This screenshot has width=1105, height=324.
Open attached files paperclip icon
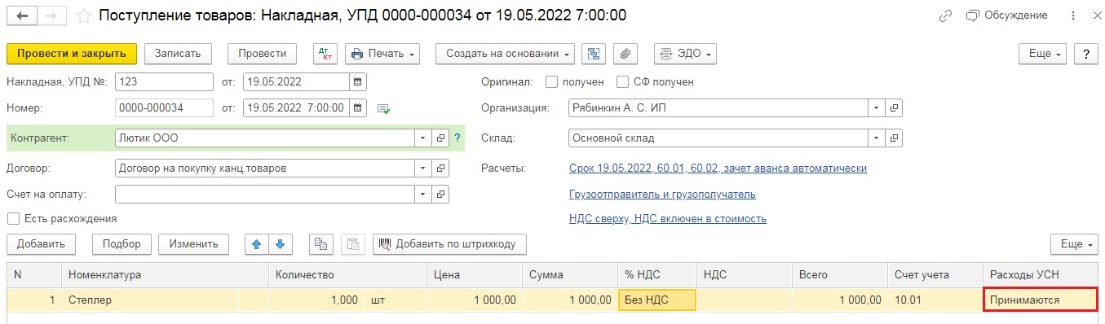(x=625, y=54)
